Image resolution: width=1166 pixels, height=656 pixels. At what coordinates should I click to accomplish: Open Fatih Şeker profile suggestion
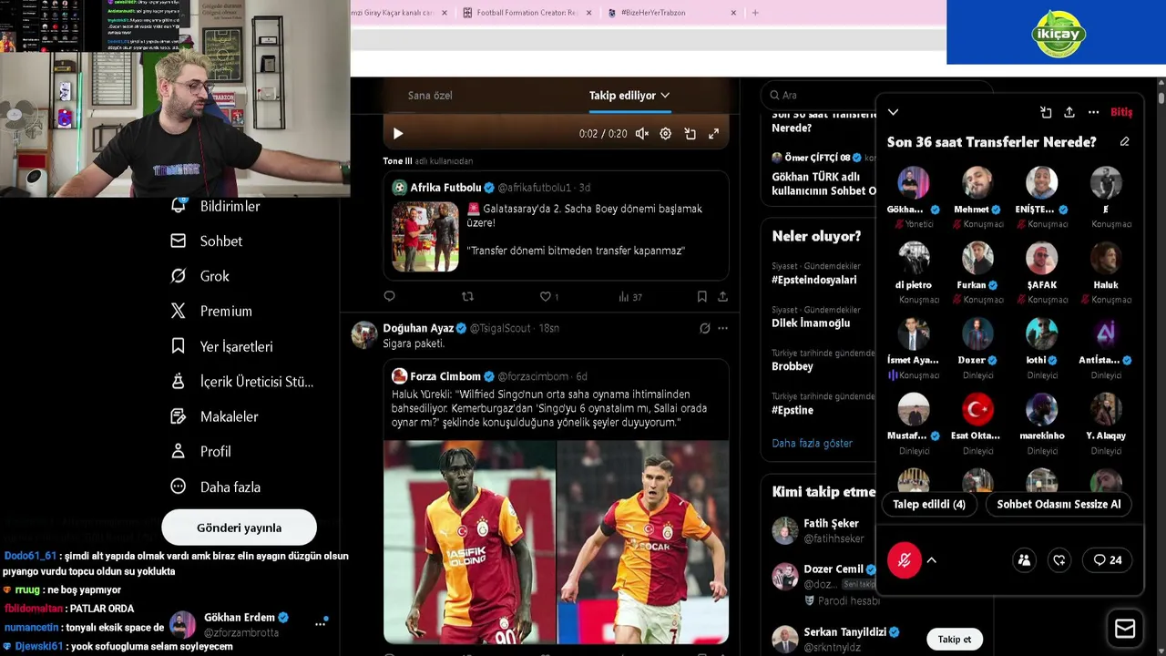click(x=831, y=523)
